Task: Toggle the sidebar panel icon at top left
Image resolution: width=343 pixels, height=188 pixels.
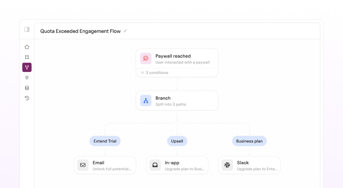Action: point(27,29)
